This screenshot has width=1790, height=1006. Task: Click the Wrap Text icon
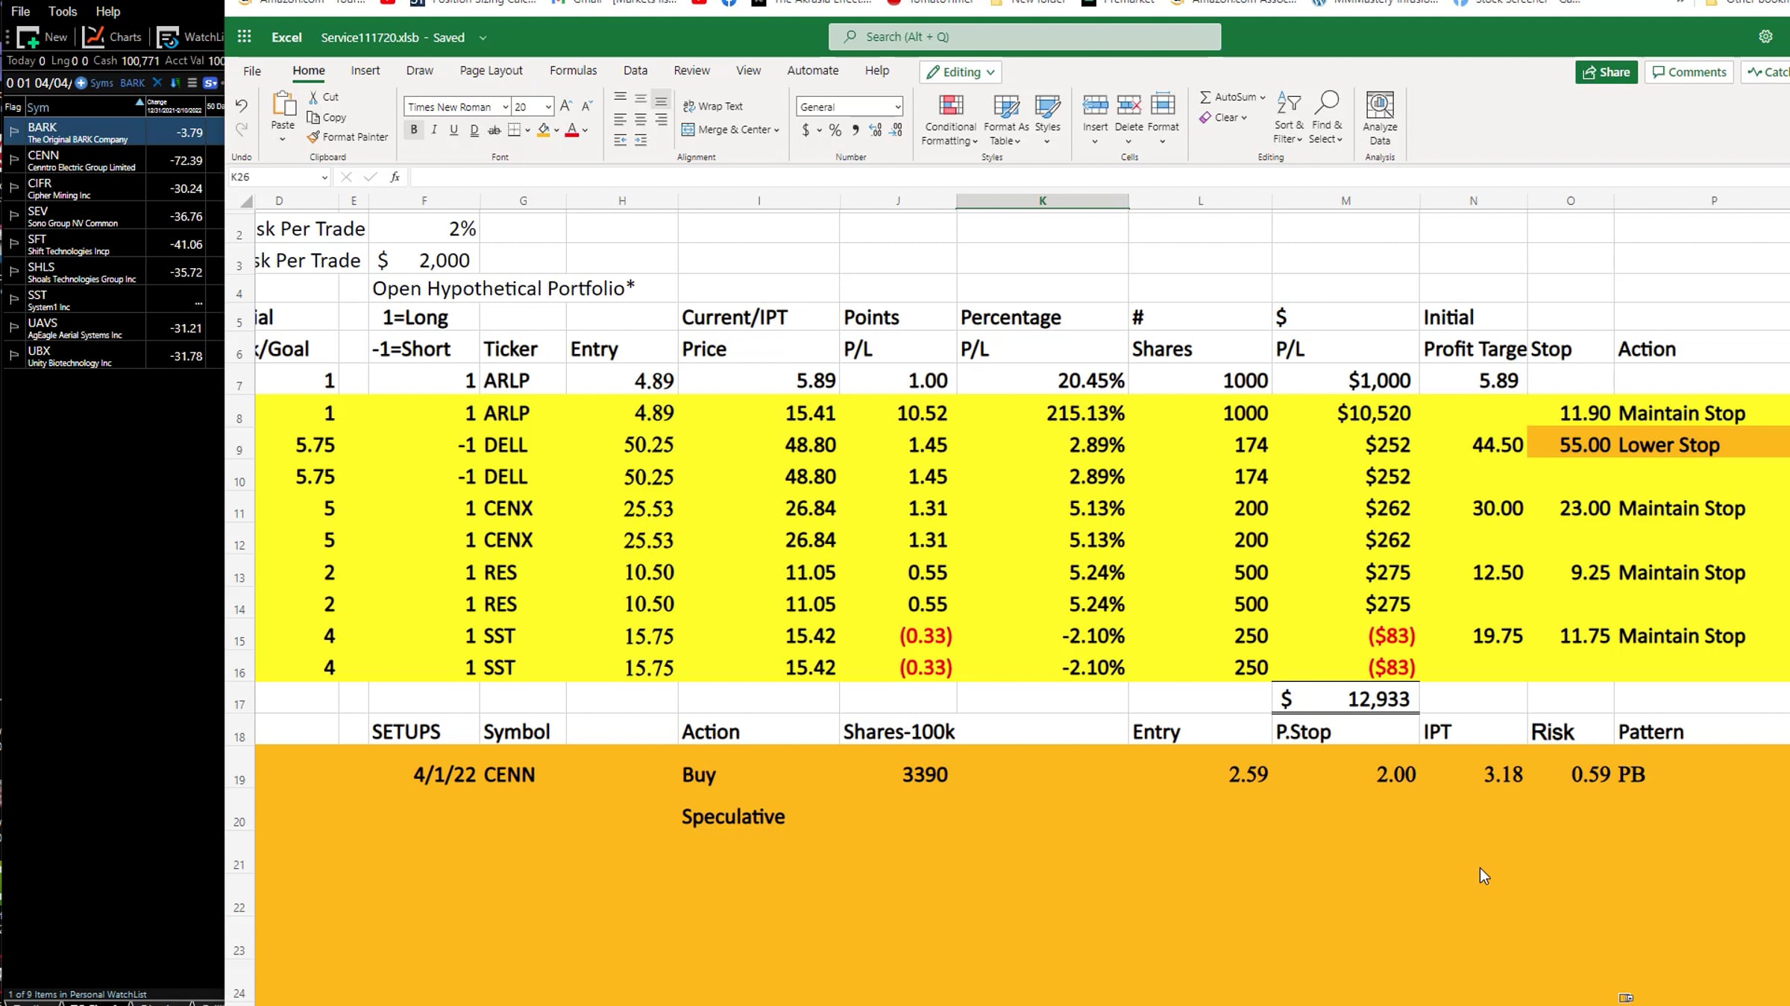(688, 107)
